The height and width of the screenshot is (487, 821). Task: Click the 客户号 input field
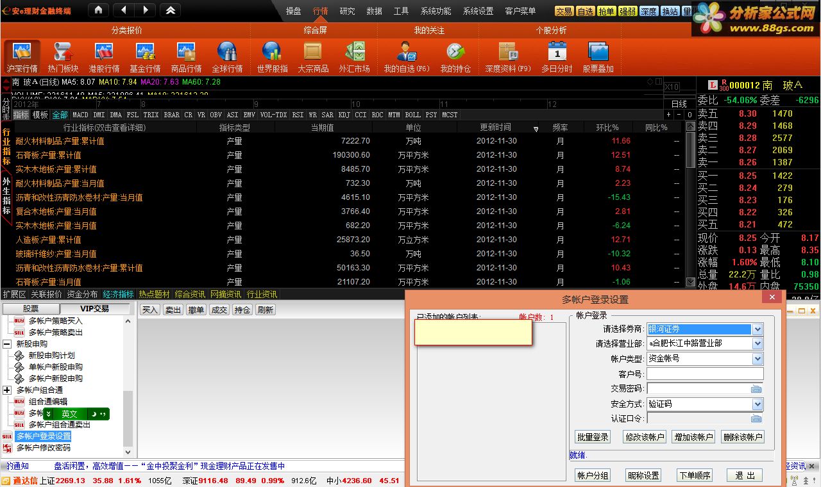(705, 374)
